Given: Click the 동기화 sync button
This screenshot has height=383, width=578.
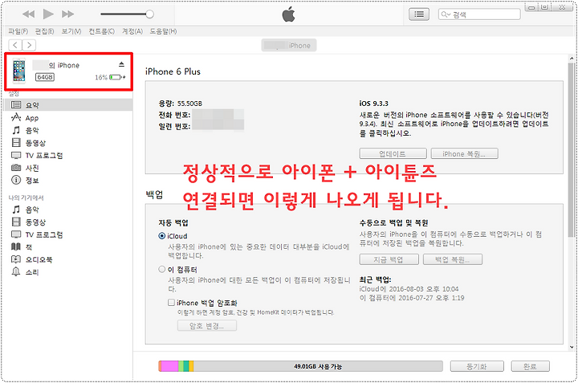Looking at the screenshot, I should coord(477,366).
